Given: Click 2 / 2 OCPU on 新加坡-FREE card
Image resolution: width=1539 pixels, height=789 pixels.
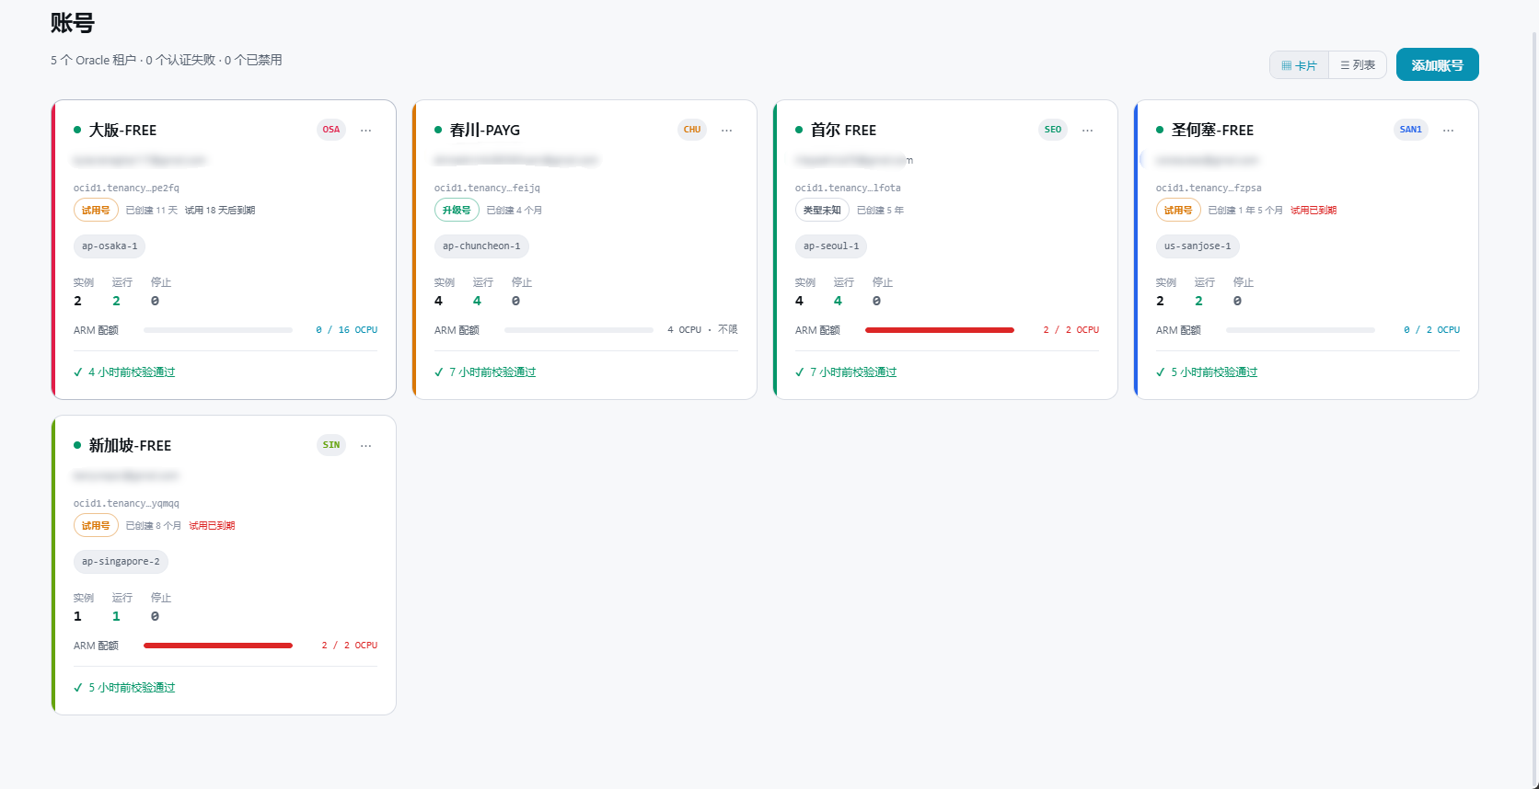Looking at the screenshot, I should 350,646.
